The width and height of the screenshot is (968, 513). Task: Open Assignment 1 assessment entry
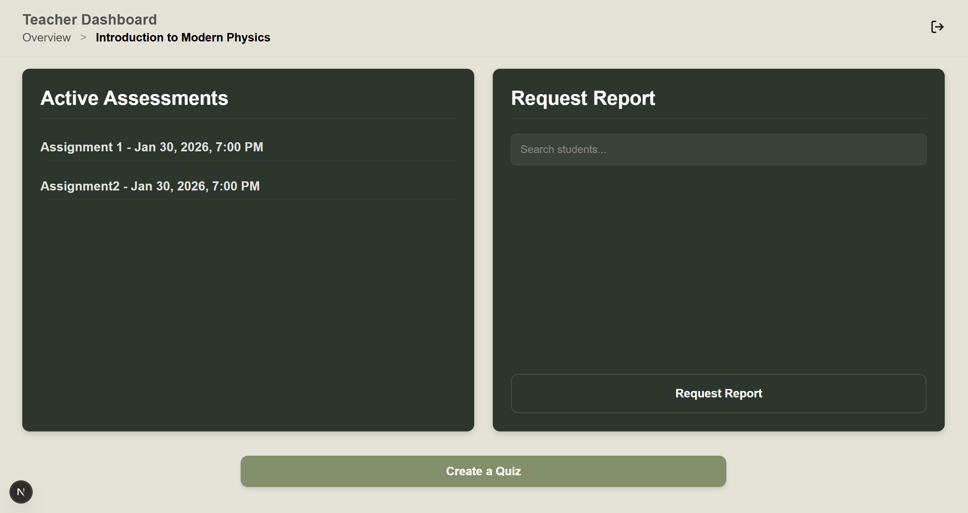tap(151, 147)
